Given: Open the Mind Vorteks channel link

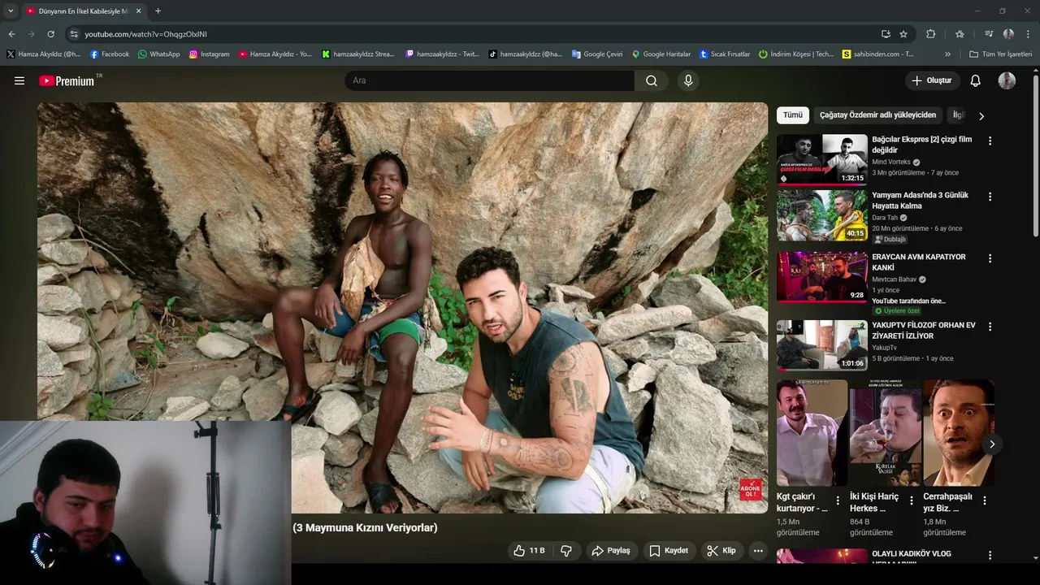Looking at the screenshot, I should (x=891, y=162).
